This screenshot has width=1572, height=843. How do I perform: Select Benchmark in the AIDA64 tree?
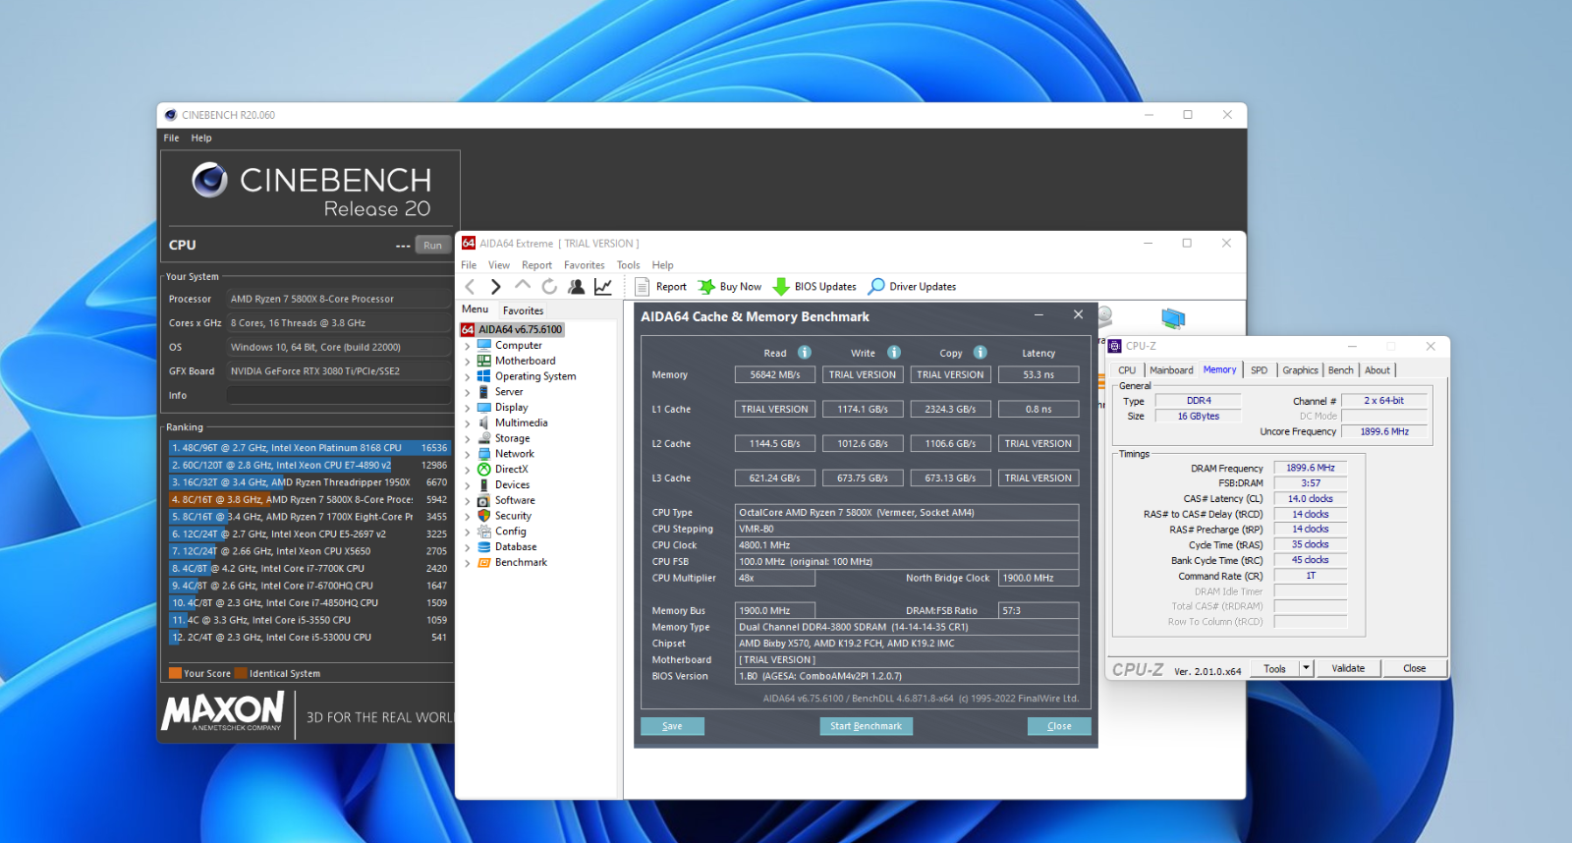pos(521,563)
